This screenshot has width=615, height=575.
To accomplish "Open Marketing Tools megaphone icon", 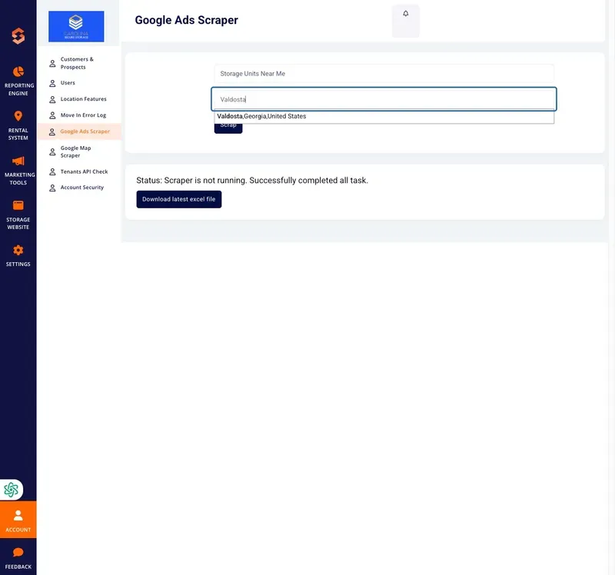I will (x=18, y=161).
